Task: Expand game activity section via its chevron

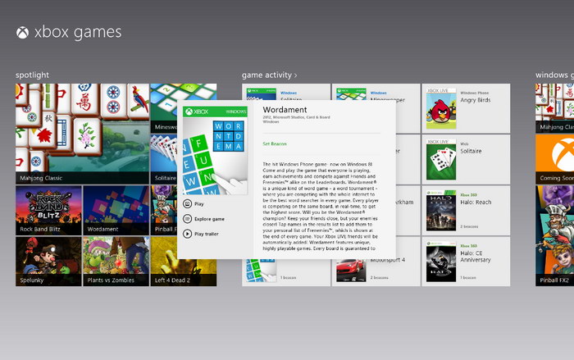Action: pos(295,75)
